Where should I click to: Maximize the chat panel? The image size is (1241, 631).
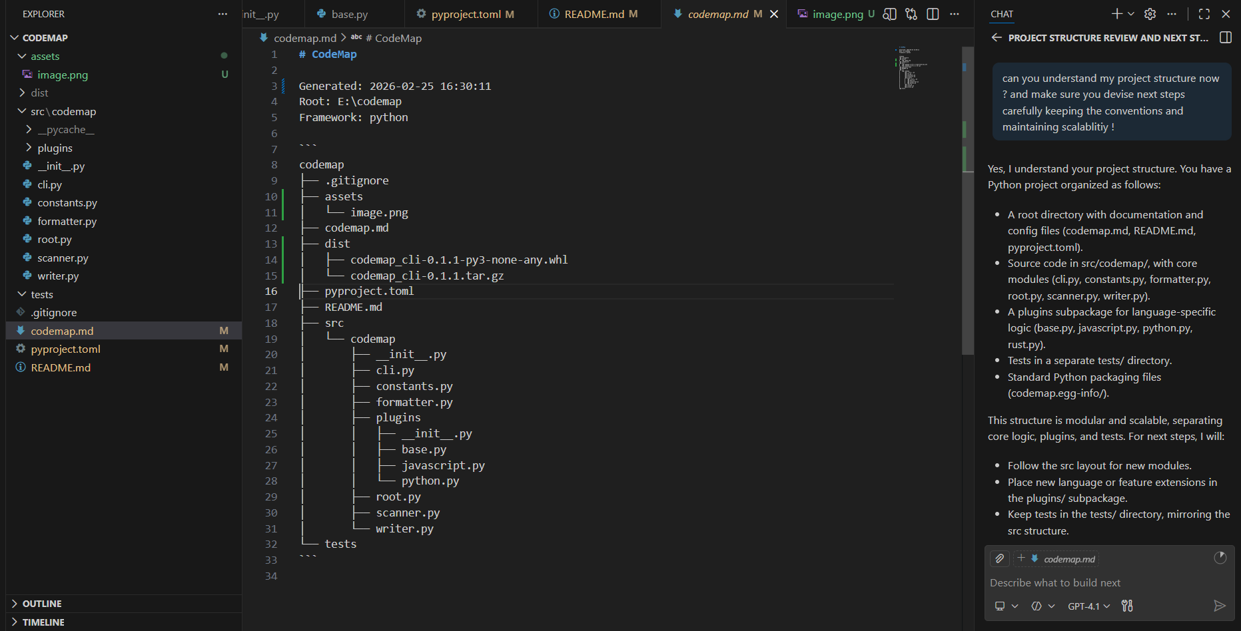click(1204, 14)
